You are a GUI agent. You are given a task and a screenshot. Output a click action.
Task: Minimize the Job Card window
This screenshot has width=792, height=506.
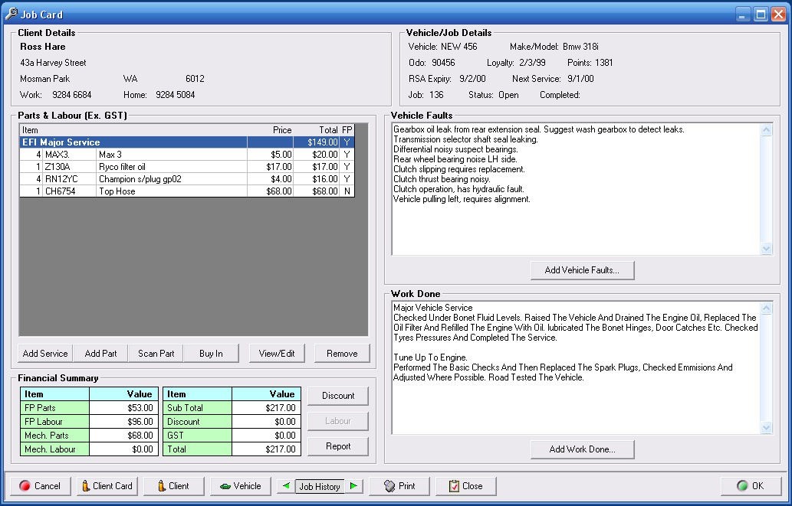click(742, 14)
